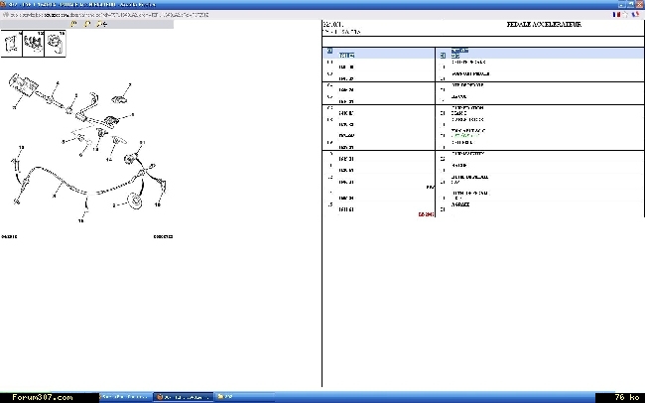Click the red reference code in the parts table
The width and height of the screenshot is (645, 403).
pyautogui.click(x=424, y=213)
